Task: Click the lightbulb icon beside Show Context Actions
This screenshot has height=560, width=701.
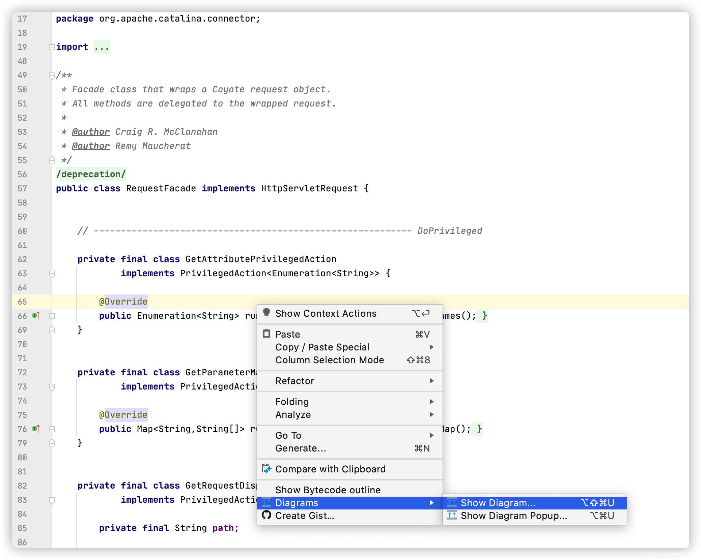Action: [x=266, y=313]
